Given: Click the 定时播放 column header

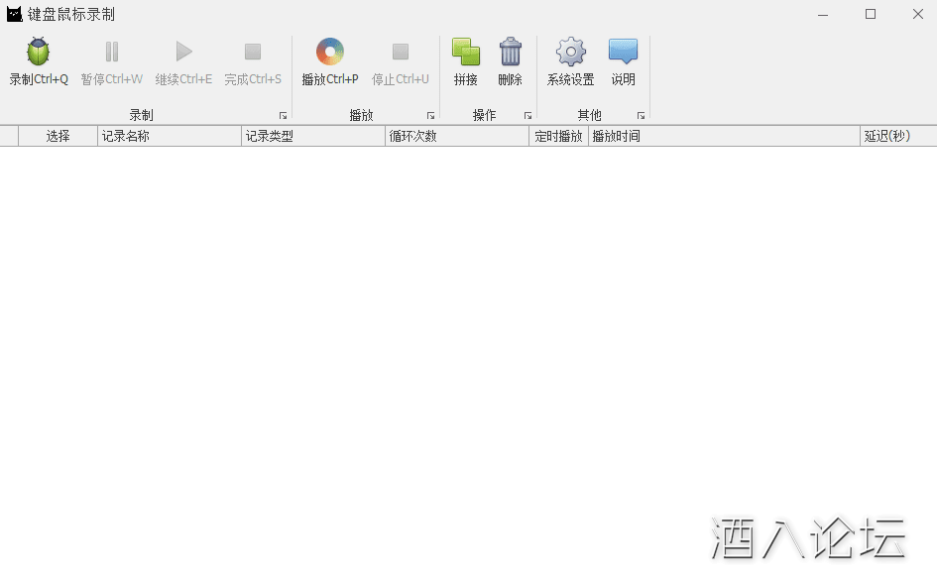Looking at the screenshot, I should 558,137.
